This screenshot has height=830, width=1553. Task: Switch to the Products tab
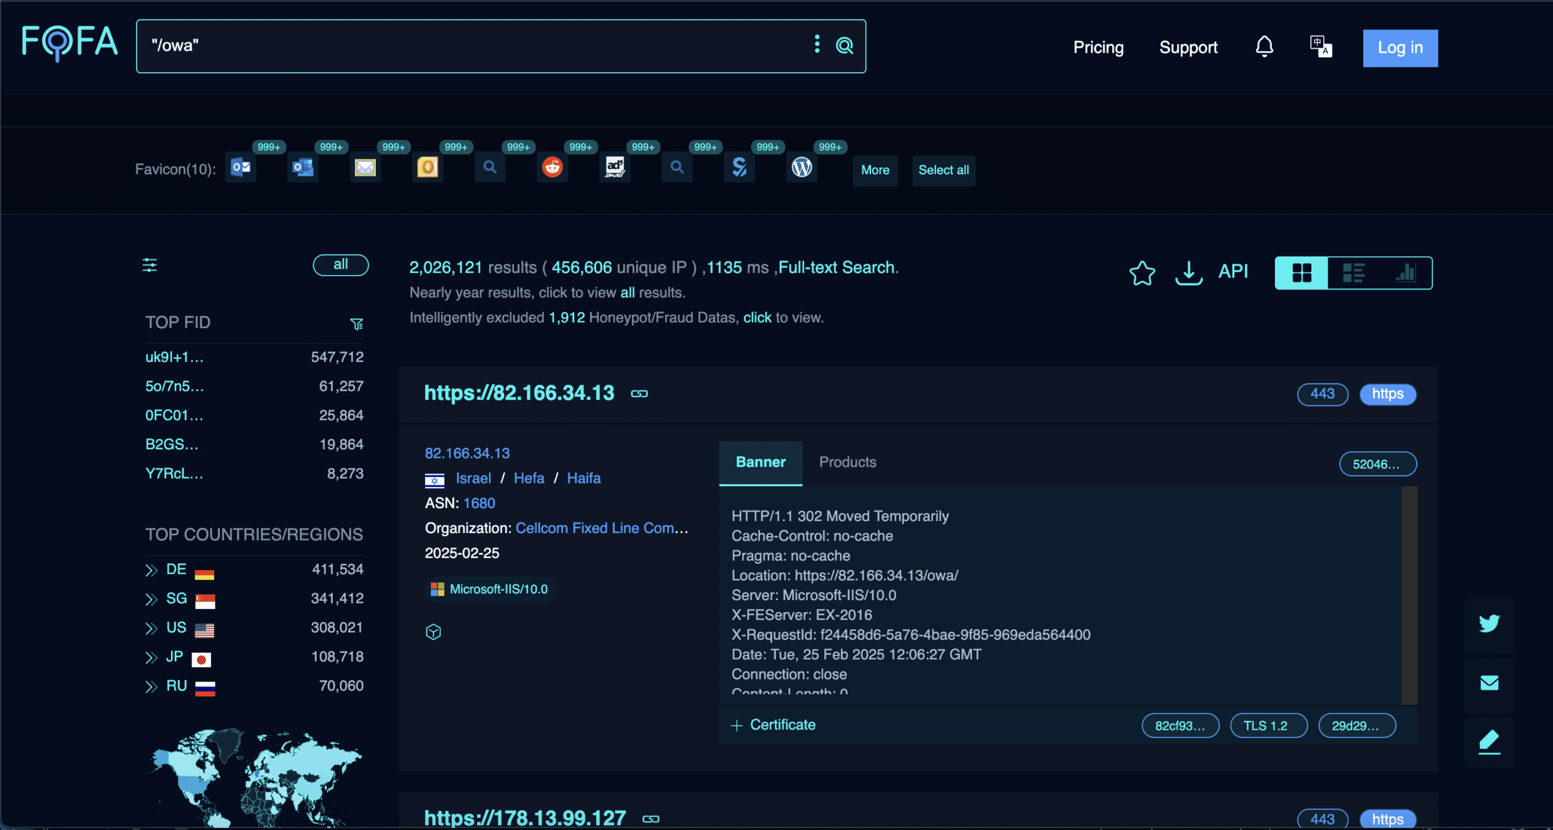pyautogui.click(x=847, y=462)
